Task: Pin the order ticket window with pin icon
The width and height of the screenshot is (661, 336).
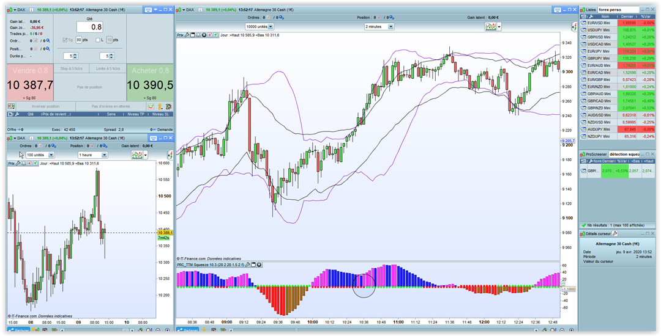Action: point(155,9)
